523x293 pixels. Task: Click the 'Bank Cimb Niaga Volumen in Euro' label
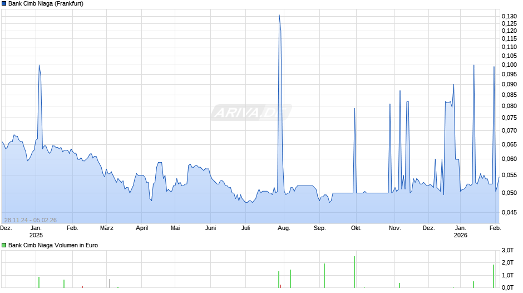point(53,245)
